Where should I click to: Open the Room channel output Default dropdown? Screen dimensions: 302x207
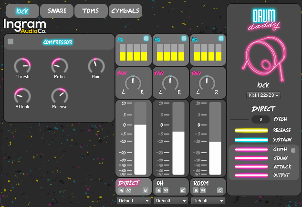pyautogui.click(x=208, y=201)
